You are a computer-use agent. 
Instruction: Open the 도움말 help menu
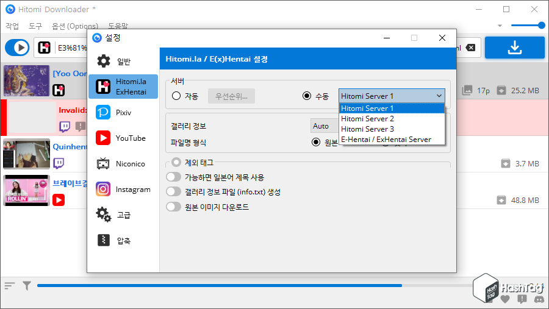118,26
